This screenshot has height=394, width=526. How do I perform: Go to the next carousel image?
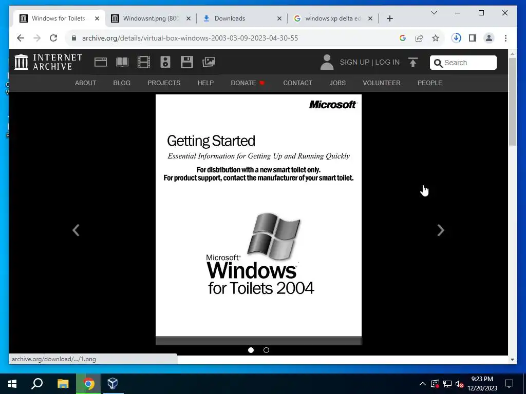(440, 230)
